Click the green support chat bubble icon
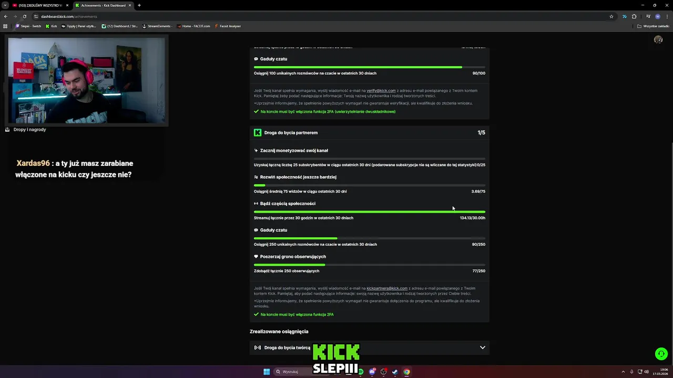This screenshot has width=673, height=378. pyautogui.click(x=661, y=354)
